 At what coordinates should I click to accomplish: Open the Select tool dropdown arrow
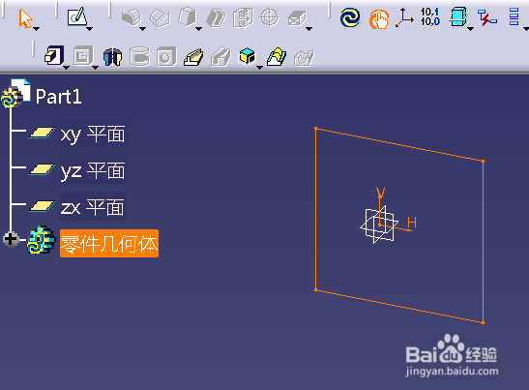click(x=36, y=29)
